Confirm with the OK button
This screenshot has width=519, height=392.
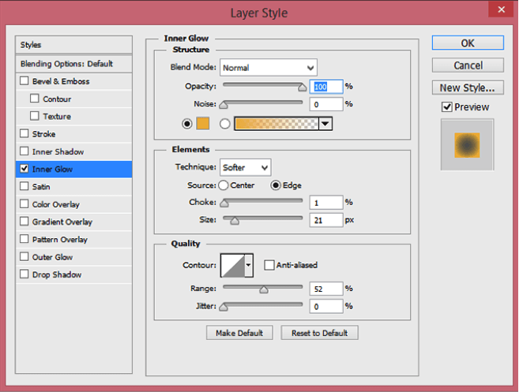468,43
